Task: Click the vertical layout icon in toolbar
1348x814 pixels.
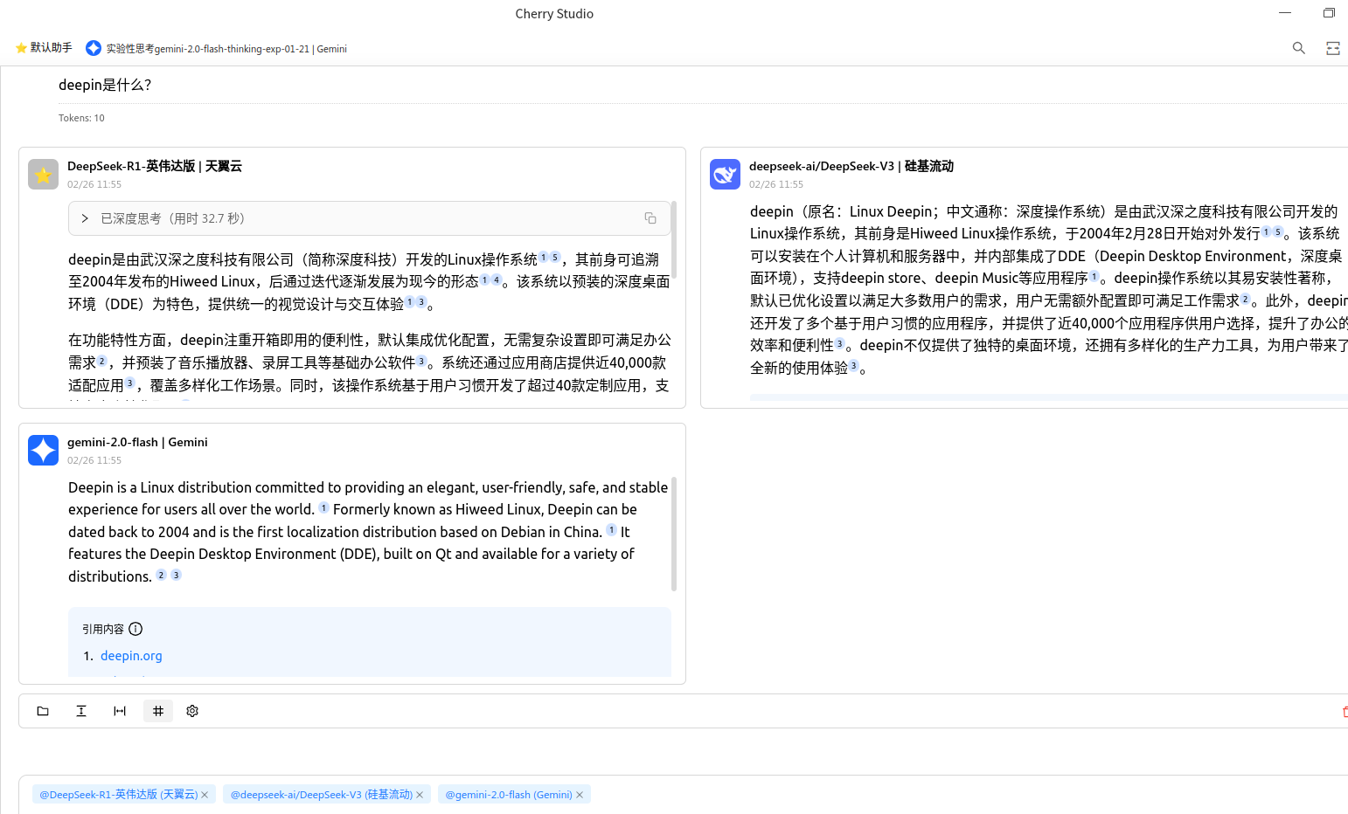Action: coord(81,711)
